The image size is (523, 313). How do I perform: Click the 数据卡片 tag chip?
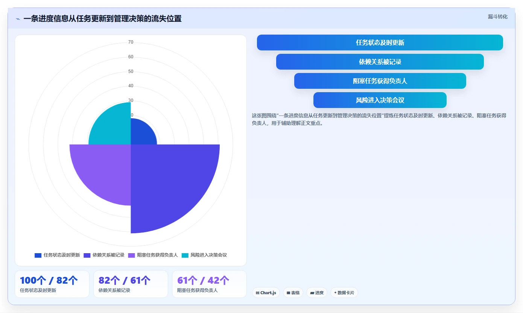[344, 293]
